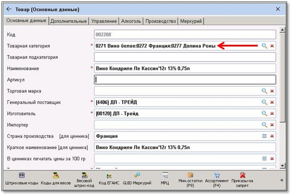
Task: Click the vertical scrollbar down arrow
Action: coord(283,165)
